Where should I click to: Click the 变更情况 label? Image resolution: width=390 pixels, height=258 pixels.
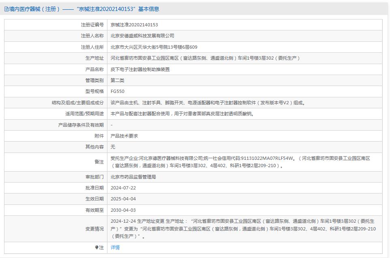(x=94, y=229)
